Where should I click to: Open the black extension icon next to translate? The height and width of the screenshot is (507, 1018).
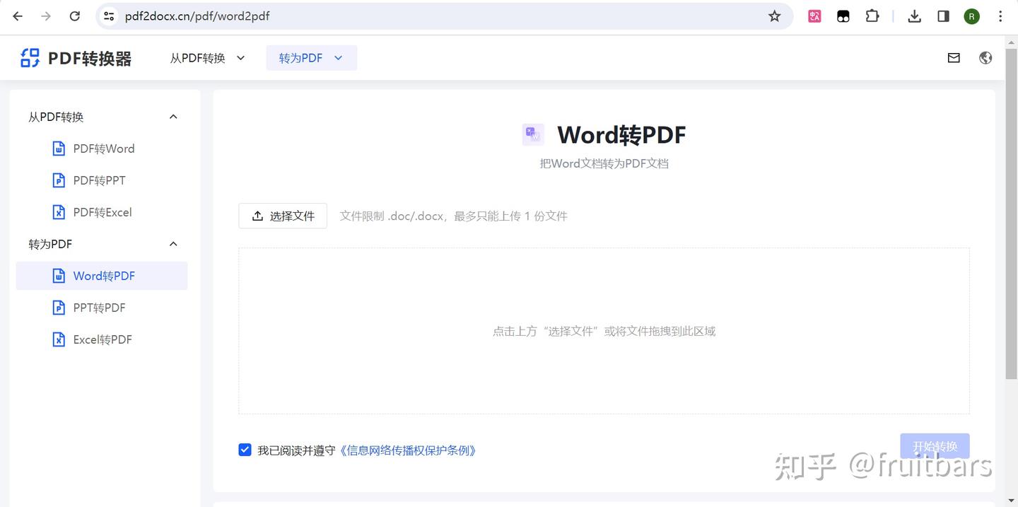point(843,16)
